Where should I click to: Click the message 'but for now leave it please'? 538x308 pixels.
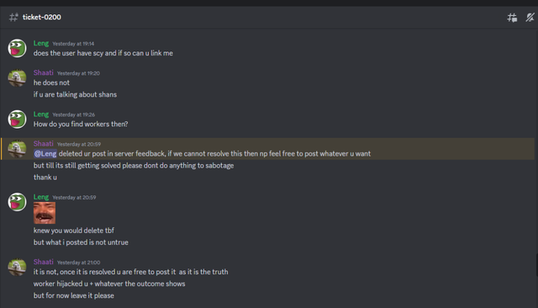click(x=73, y=295)
